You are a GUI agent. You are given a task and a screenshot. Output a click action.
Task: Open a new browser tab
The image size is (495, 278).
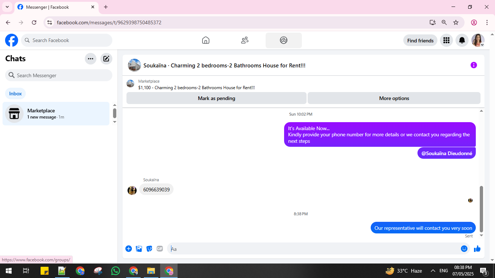coord(106,7)
